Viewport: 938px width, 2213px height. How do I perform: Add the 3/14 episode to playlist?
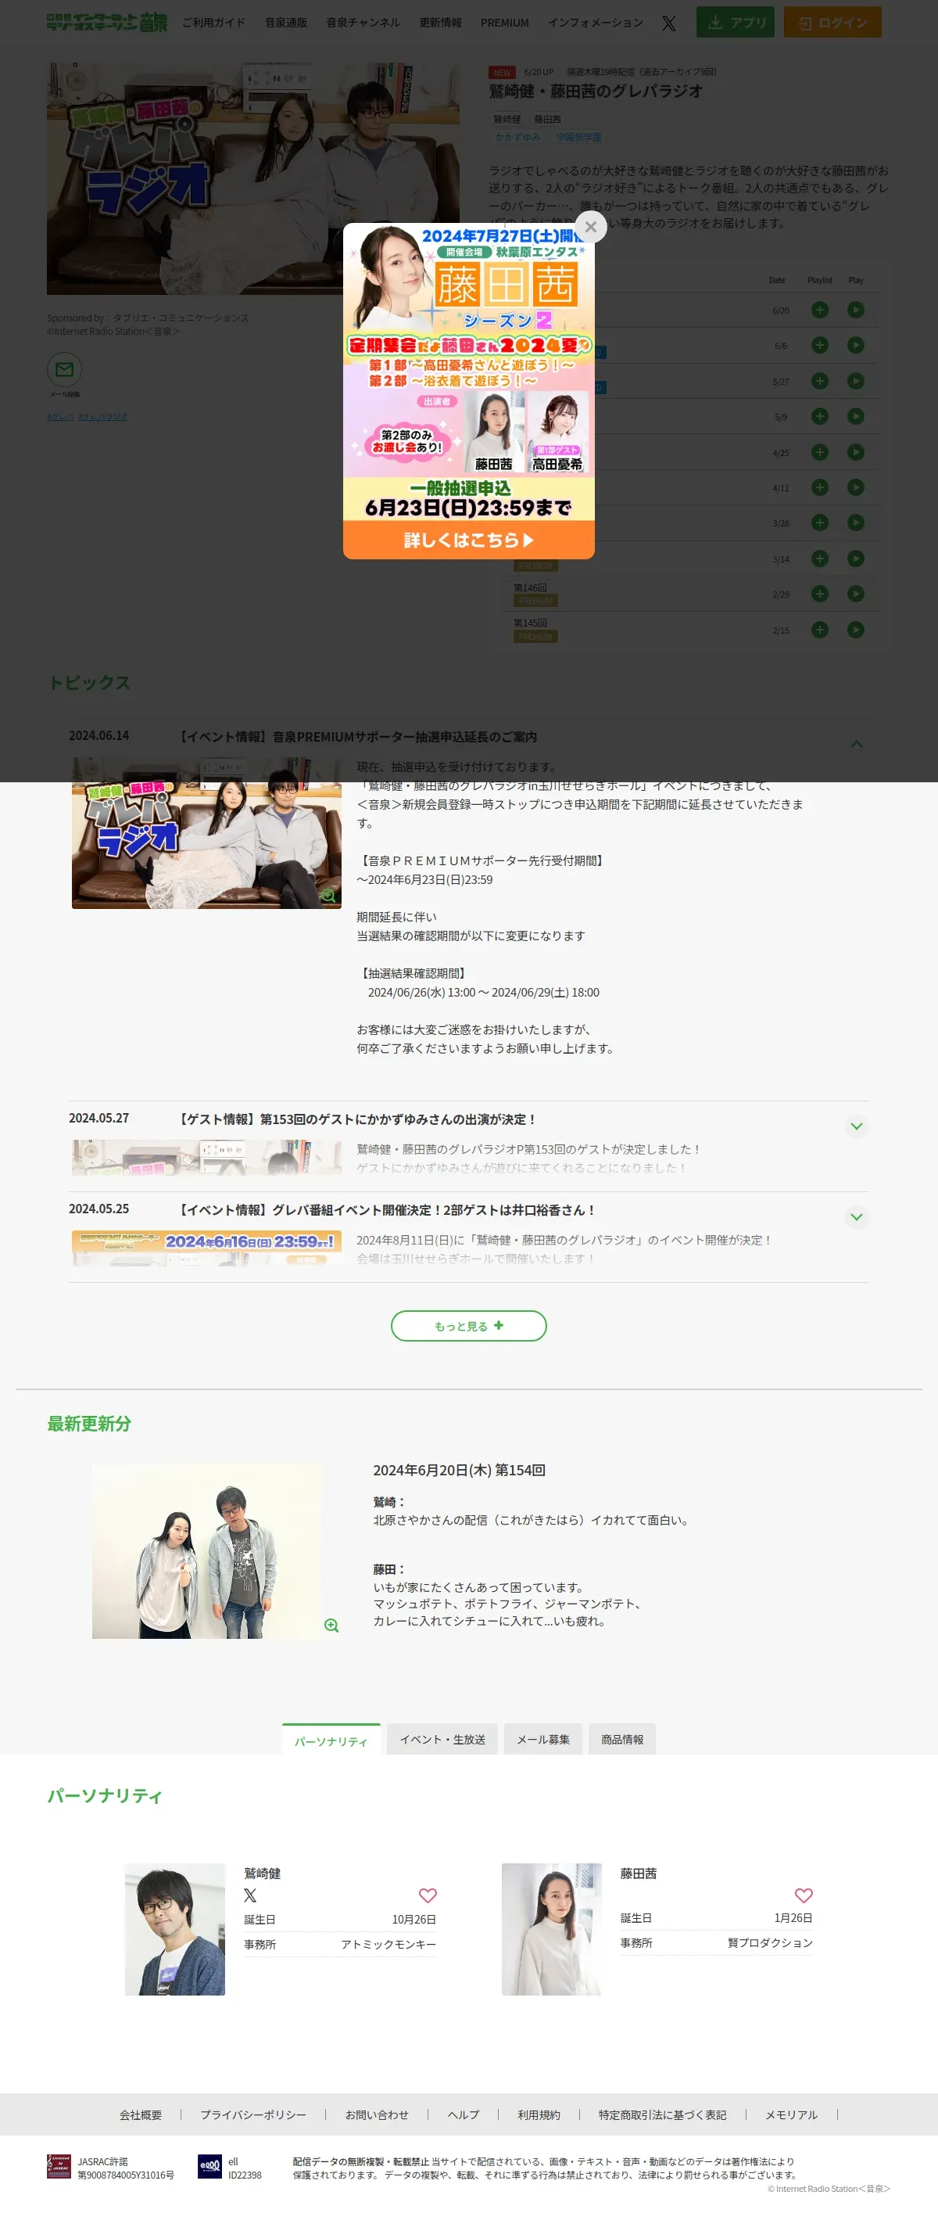coord(819,559)
